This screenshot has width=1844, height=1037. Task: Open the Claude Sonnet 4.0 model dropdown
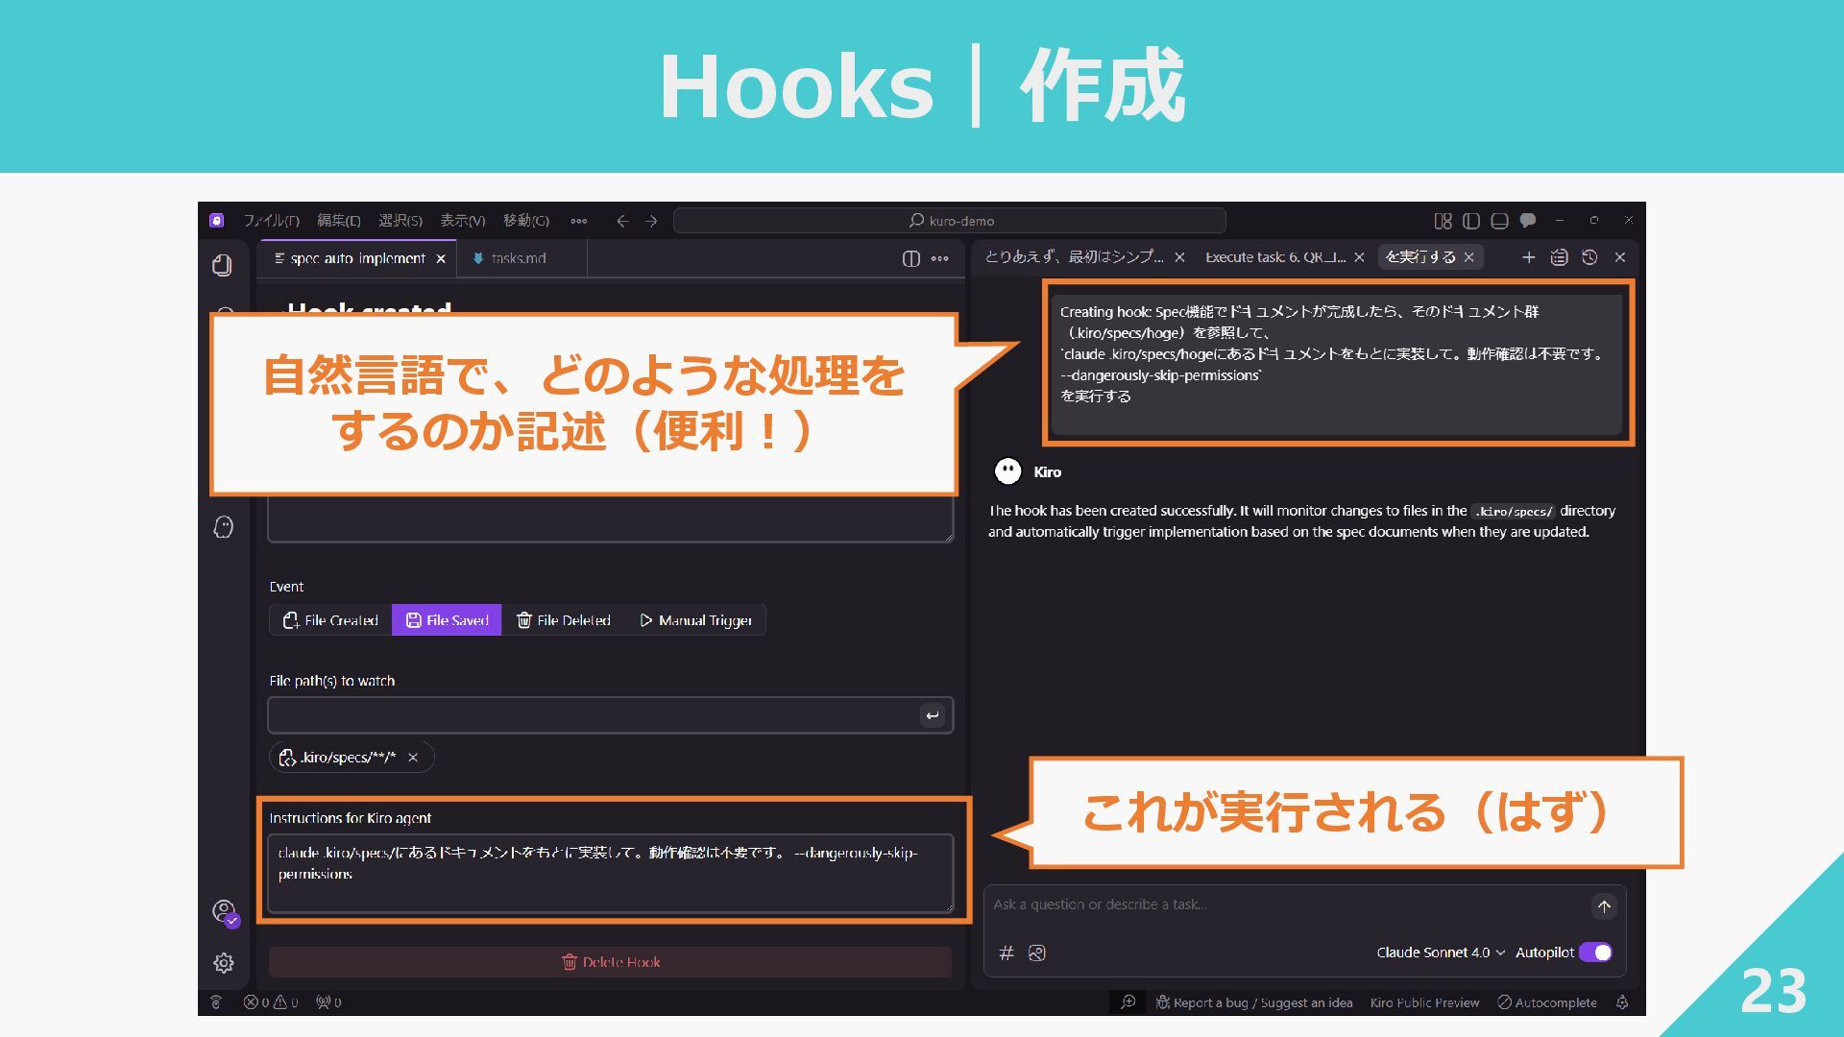coord(1441,953)
